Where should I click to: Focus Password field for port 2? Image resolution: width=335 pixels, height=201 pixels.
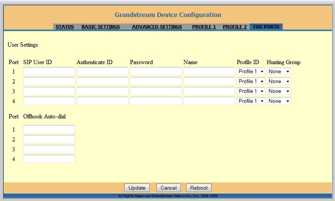tap(156, 81)
